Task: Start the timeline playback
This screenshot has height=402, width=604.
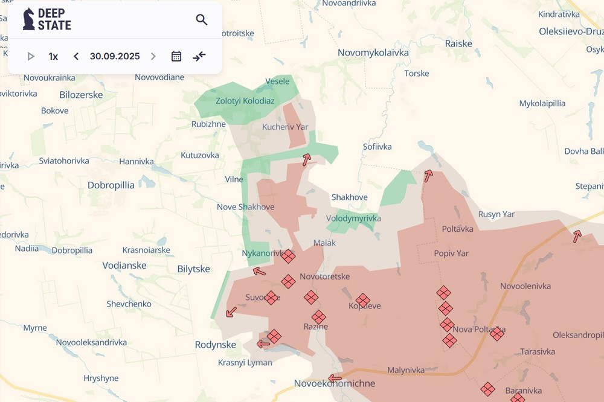Action: 31,56
